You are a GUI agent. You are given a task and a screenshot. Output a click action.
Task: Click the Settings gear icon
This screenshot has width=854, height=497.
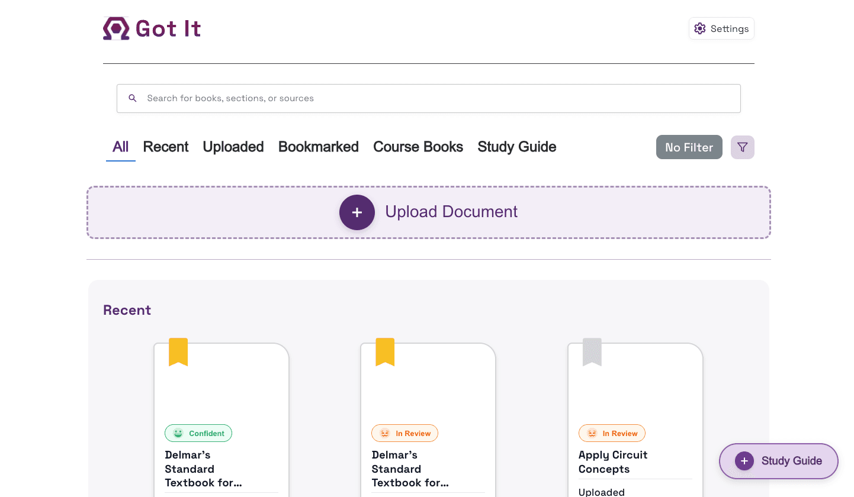click(700, 28)
